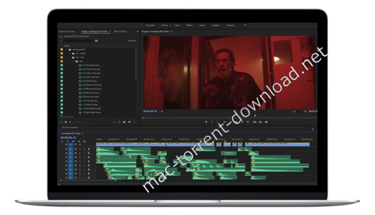The image size is (375, 215).
Task: Switch Project panel to Icon View
Action: tap(65, 122)
